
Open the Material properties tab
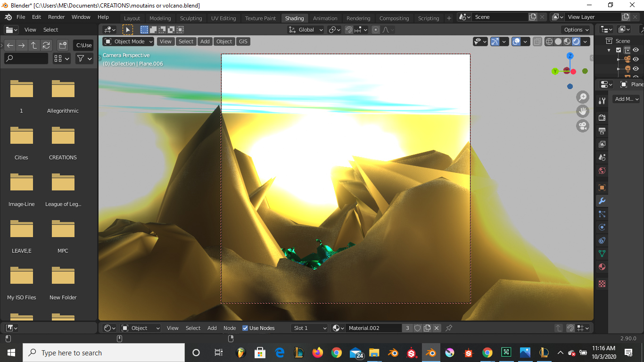tap(602, 267)
